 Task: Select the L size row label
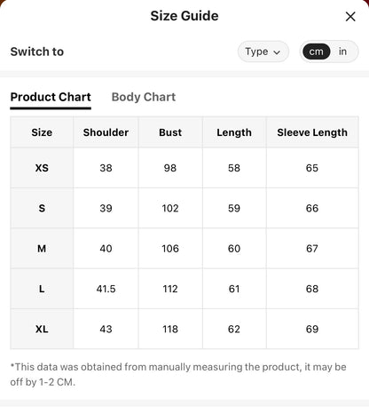point(42,289)
